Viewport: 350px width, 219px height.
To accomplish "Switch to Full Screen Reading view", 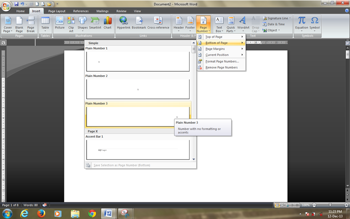I will pos(282,205).
